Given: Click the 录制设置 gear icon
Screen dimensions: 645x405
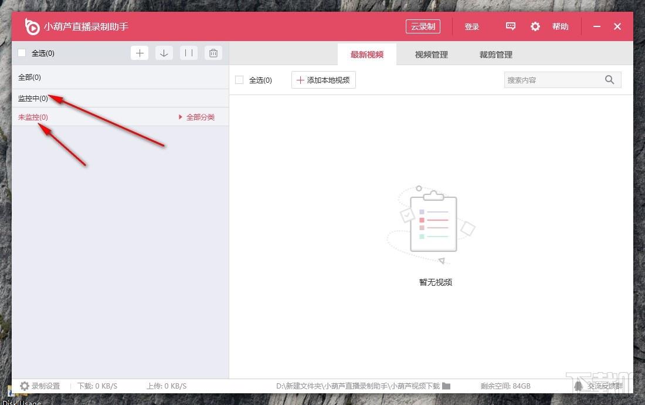Looking at the screenshot, I should coord(25,386).
